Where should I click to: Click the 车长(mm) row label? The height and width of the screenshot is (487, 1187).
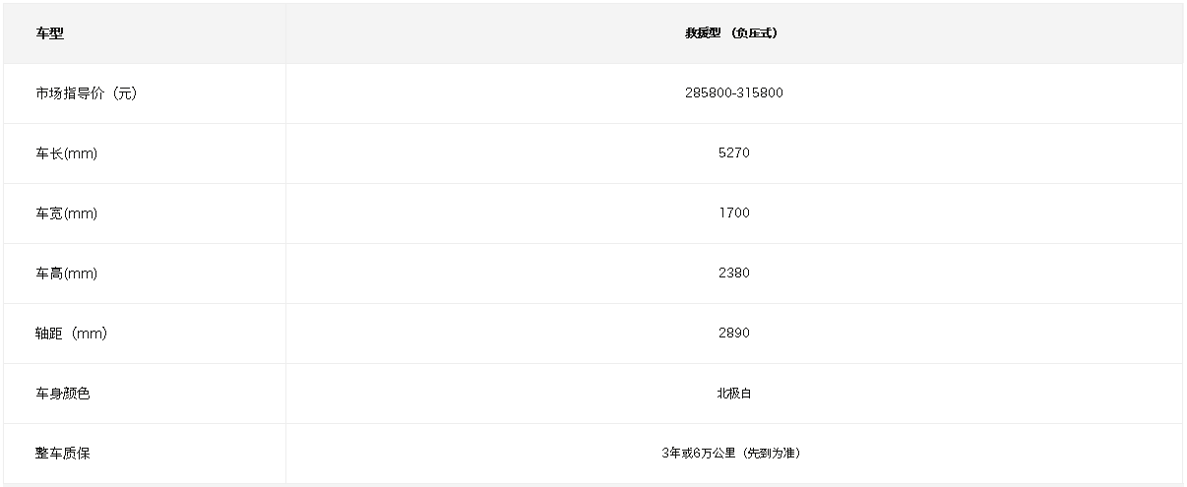point(67,153)
